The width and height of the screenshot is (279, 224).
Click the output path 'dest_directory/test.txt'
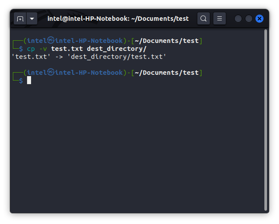click(116, 57)
